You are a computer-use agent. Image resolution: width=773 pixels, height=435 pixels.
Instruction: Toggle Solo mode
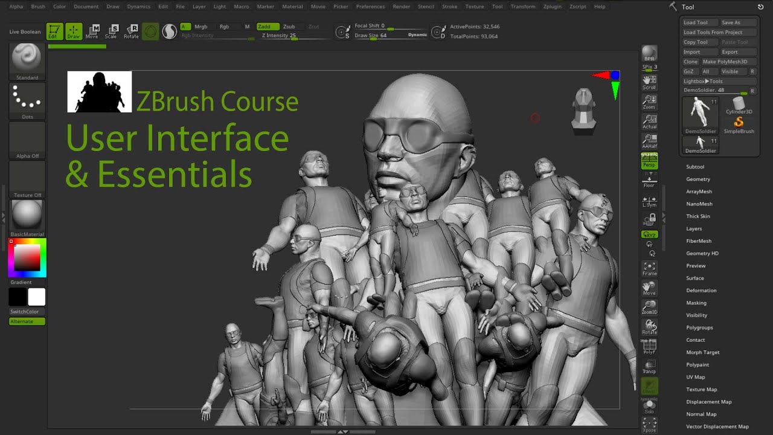[649, 407]
